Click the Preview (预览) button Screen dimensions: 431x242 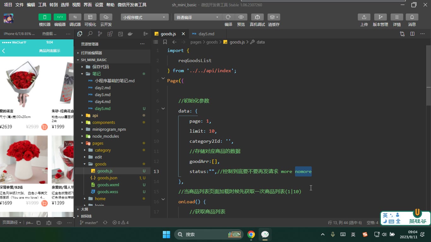[241, 17]
